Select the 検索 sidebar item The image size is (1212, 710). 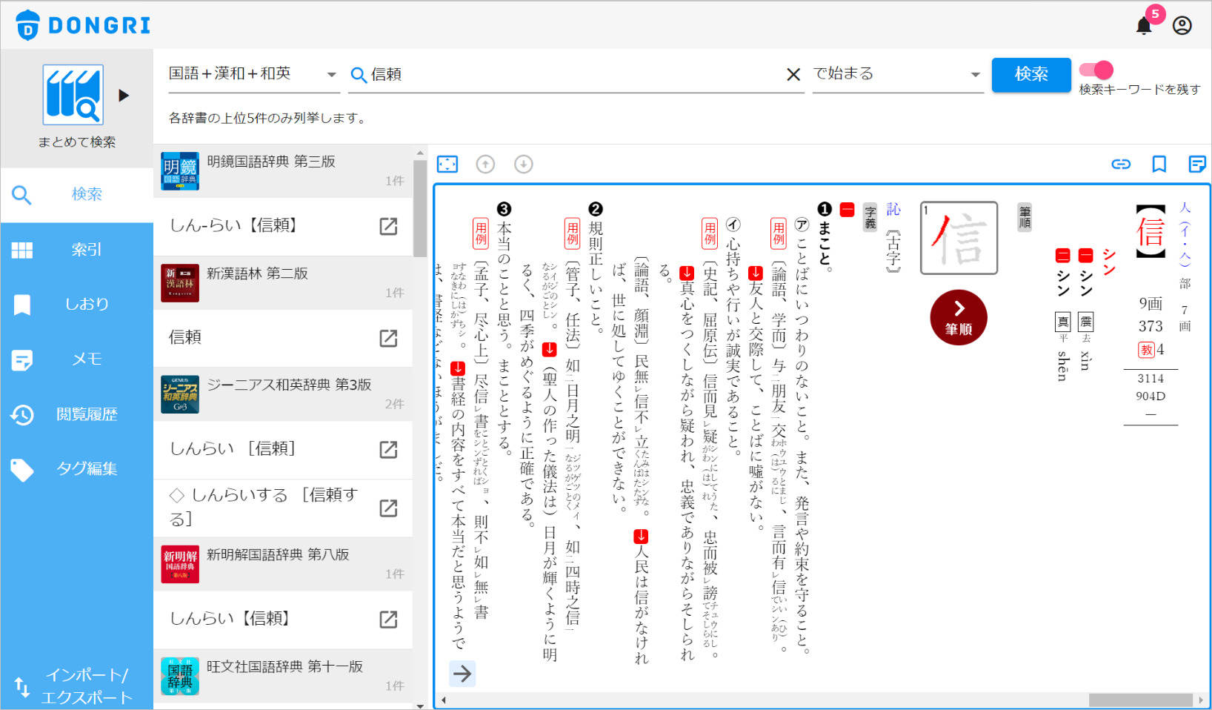point(77,194)
